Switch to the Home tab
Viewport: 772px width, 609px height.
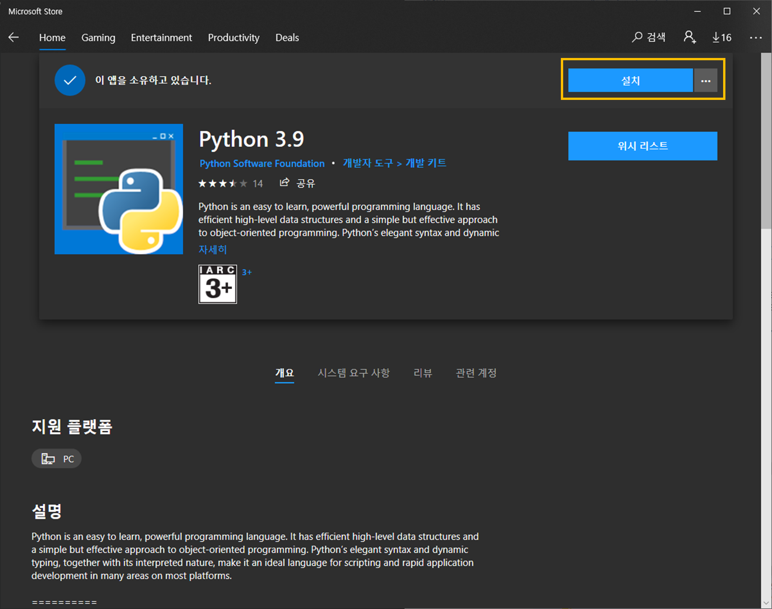tap(52, 37)
